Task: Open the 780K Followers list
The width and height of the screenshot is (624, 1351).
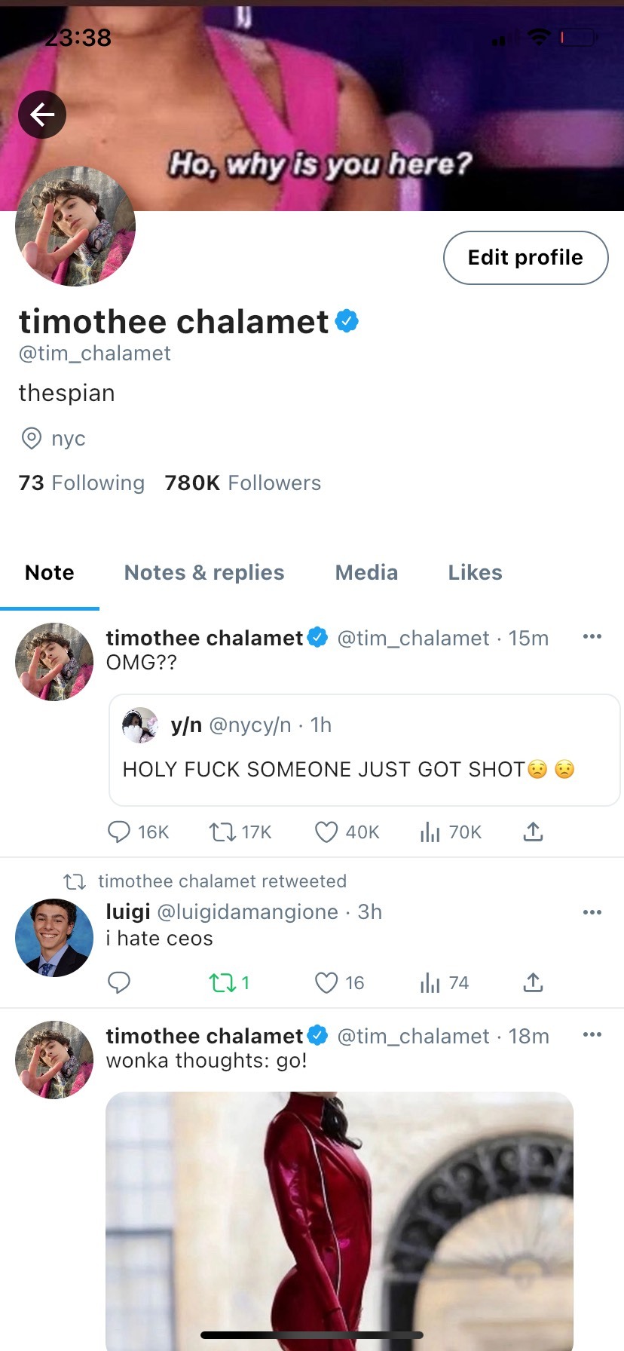Action: click(x=243, y=483)
